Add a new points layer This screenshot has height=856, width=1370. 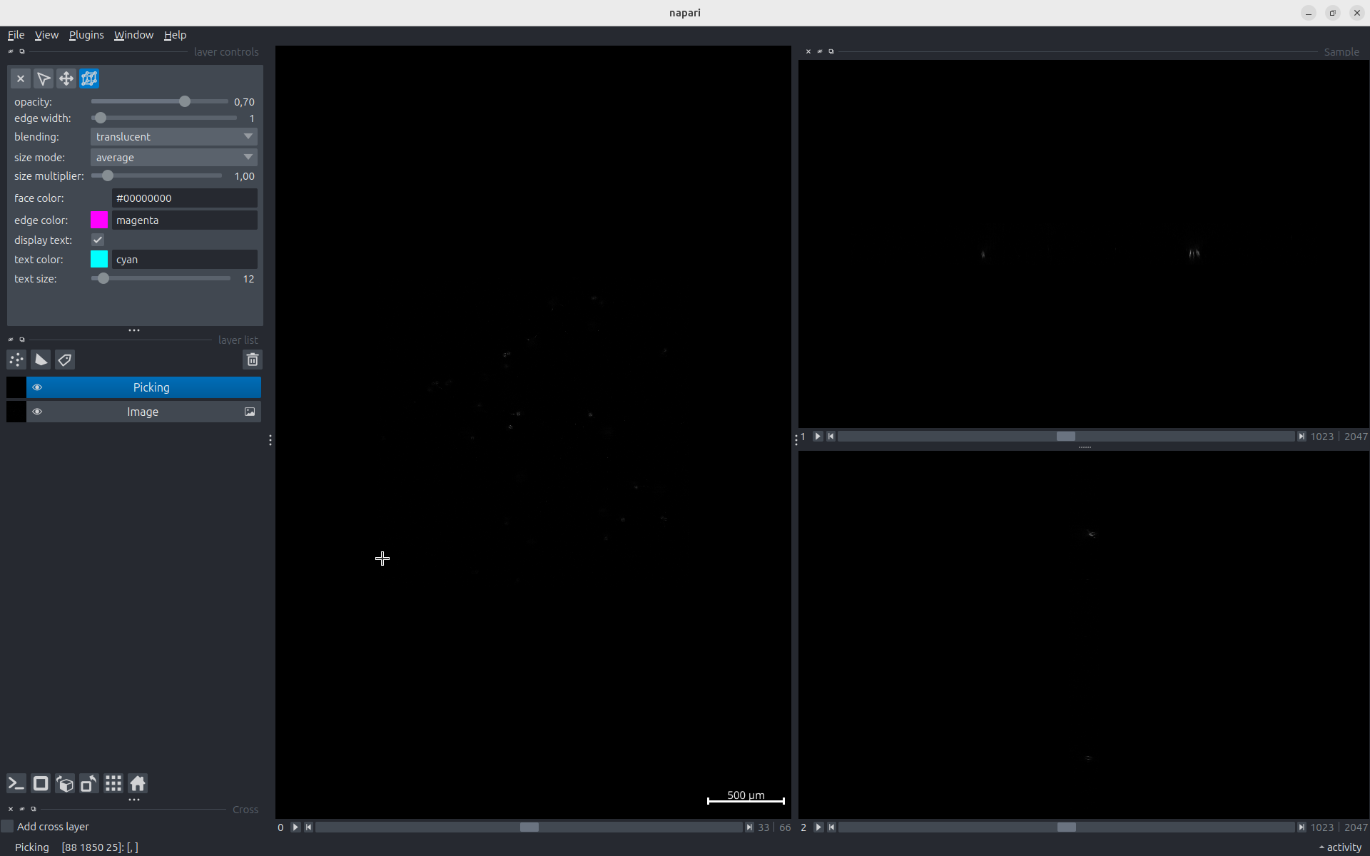(x=16, y=360)
